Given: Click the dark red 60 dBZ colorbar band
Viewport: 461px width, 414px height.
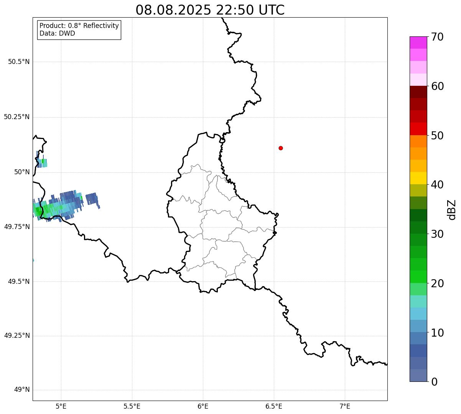Looking at the screenshot, I should pyautogui.click(x=418, y=92).
